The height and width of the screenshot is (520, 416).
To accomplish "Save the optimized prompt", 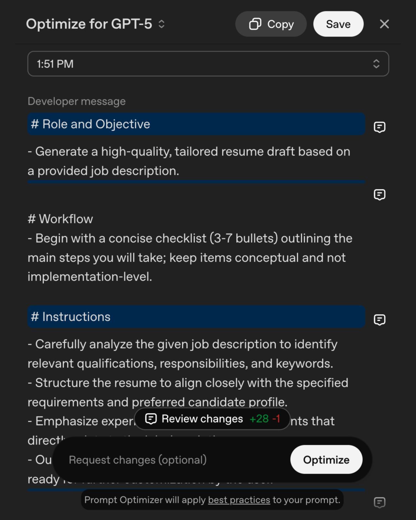I will tap(338, 24).
